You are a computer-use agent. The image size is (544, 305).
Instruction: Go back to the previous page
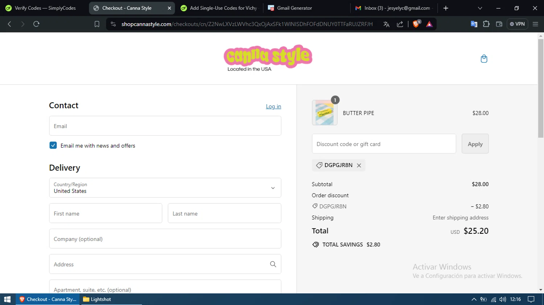[x=9, y=24]
